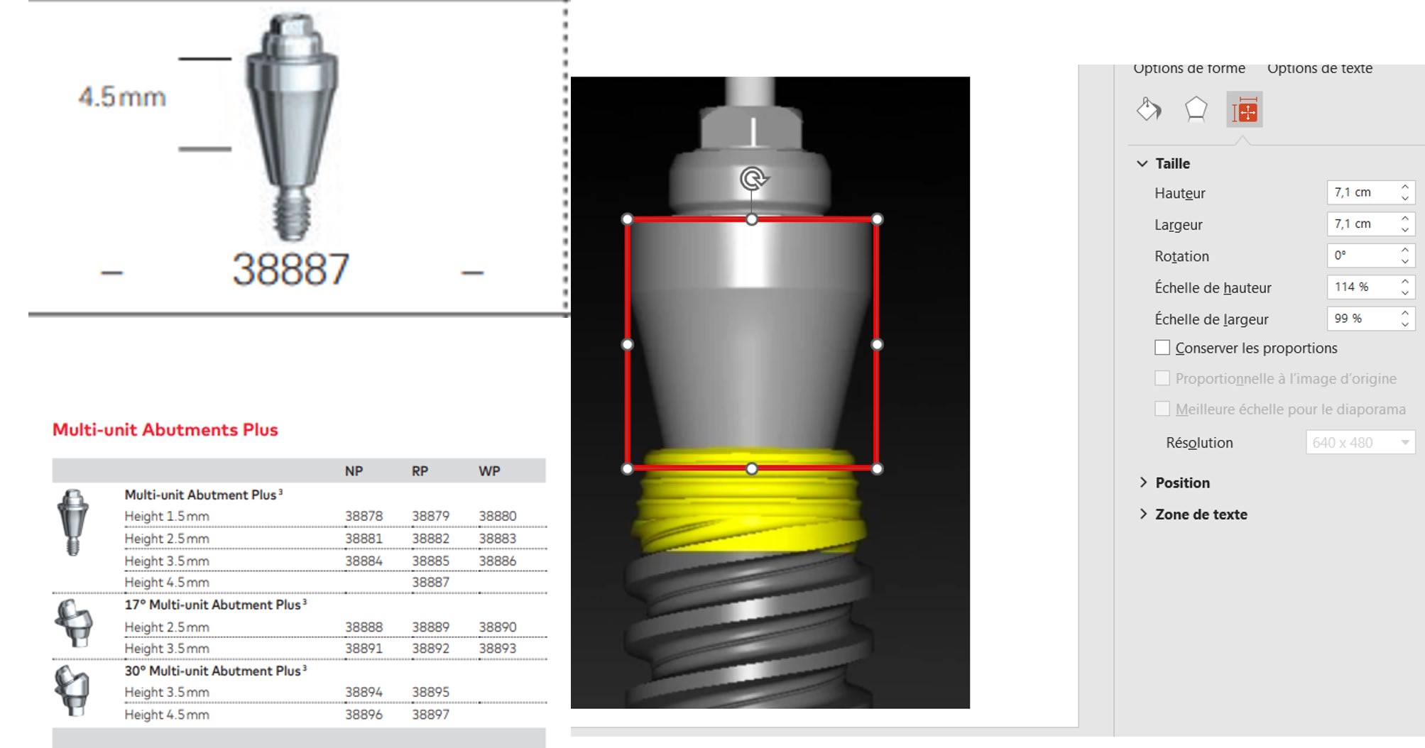Increase Échelle de largeur with the up arrow
The width and height of the screenshot is (1425, 748).
point(1404,313)
